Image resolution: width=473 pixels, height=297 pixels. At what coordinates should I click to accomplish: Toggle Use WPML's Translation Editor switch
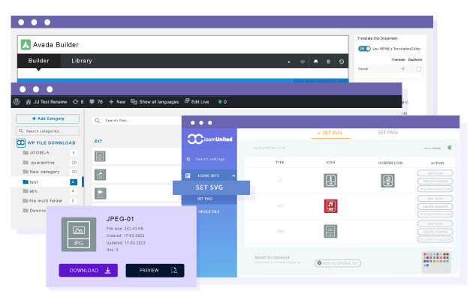[x=364, y=49]
